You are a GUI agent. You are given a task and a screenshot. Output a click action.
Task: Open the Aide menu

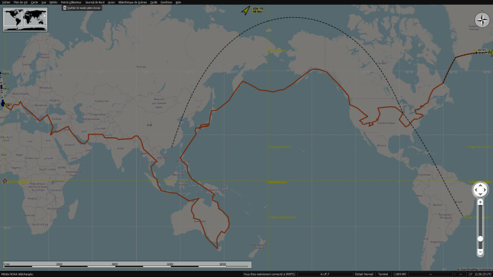tap(179, 2)
